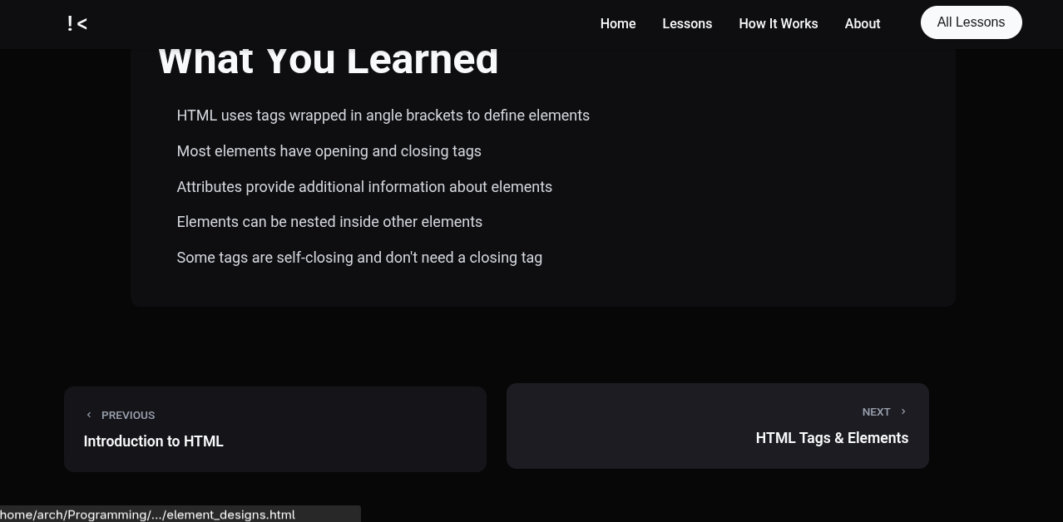1063x522 pixels.
Task: Click the self-closing tags list item
Action: click(359, 258)
